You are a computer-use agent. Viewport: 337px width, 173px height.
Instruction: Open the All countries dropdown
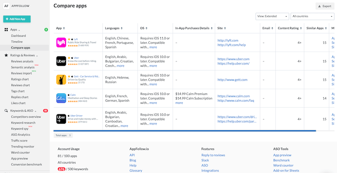pyautogui.click(x=312, y=16)
